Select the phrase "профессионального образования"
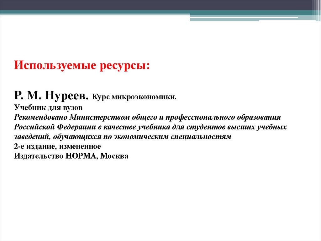 (x=223, y=118)
